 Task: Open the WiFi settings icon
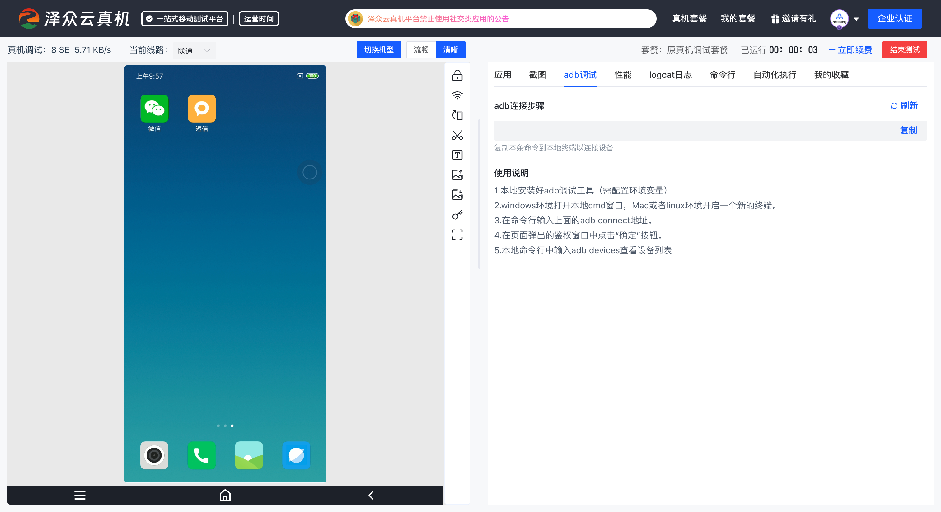pyautogui.click(x=457, y=95)
